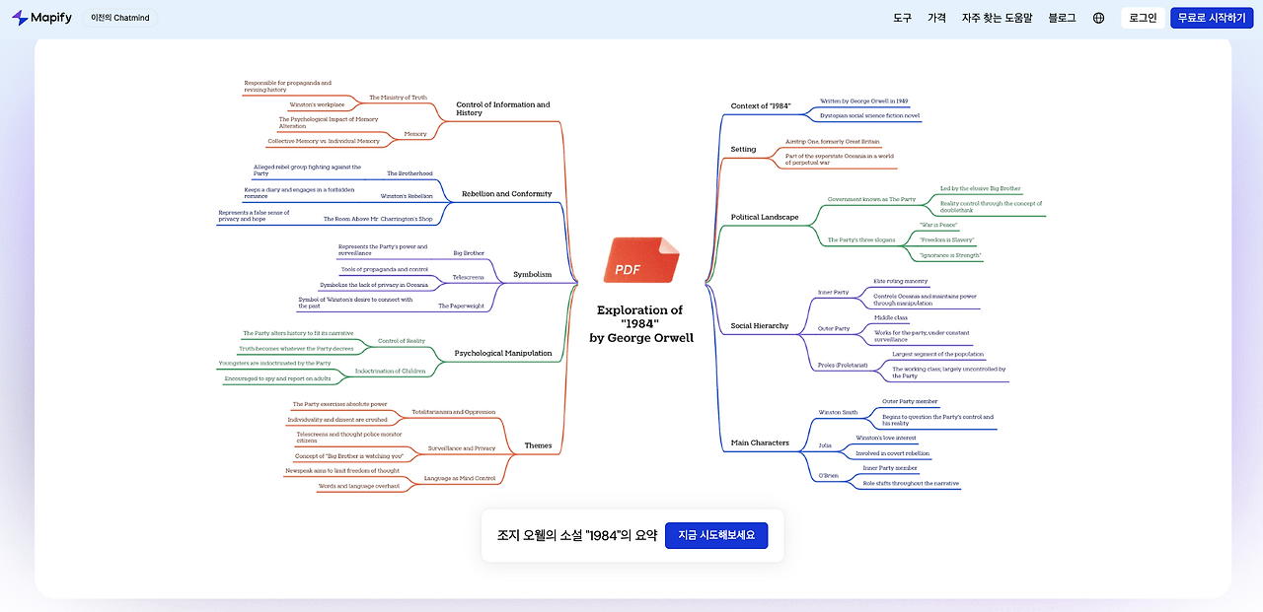Click the 로그인 button

point(1142,17)
